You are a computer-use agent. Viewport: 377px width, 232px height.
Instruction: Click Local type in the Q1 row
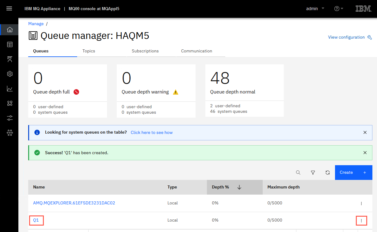(173, 220)
